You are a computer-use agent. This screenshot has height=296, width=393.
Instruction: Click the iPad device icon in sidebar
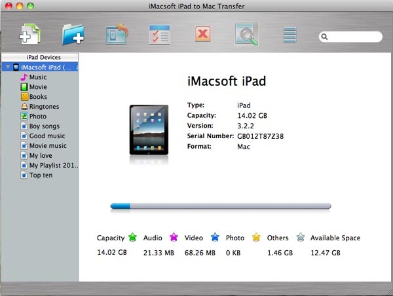(16, 67)
